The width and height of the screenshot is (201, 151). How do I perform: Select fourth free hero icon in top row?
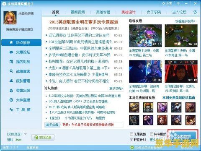pyautogui.click(x=176, y=107)
